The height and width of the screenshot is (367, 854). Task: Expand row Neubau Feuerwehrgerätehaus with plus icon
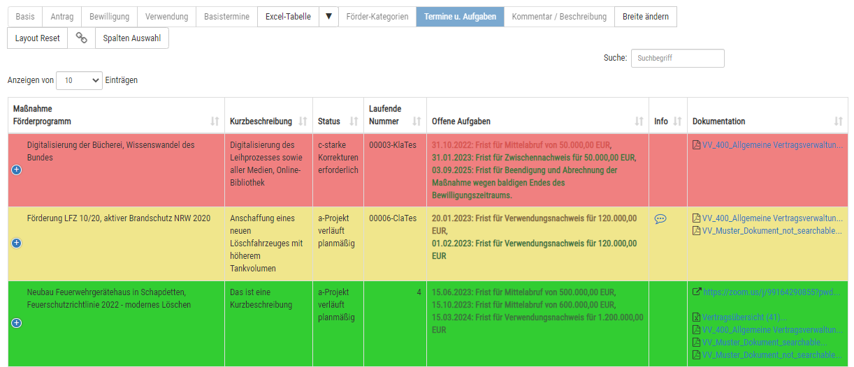coord(17,323)
